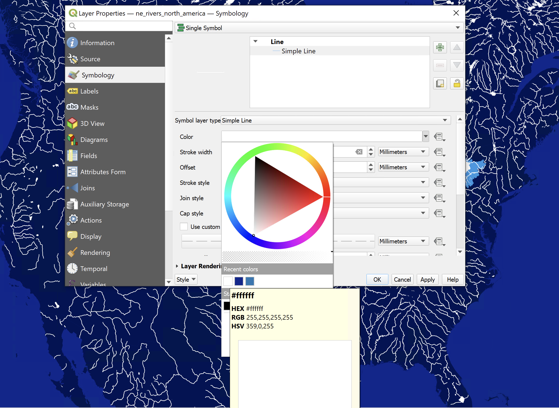Screen dimensions: 559x408
Task: Open data-defined override for Stroke width
Action: click(439, 152)
